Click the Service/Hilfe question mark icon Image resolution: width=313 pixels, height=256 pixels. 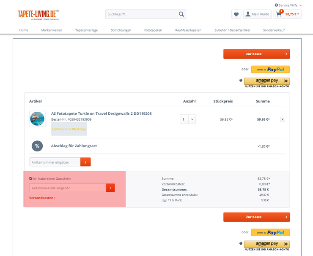(x=276, y=5)
